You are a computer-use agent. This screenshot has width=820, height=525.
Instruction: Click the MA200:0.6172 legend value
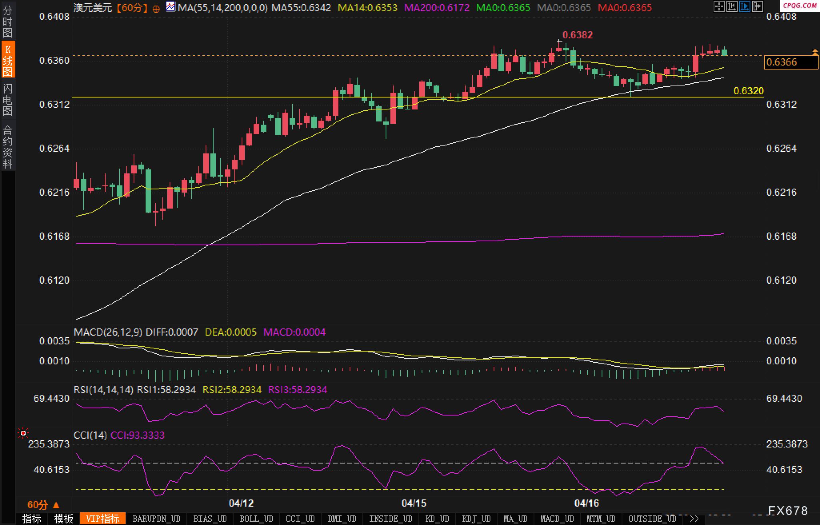pyautogui.click(x=437, y=8)
